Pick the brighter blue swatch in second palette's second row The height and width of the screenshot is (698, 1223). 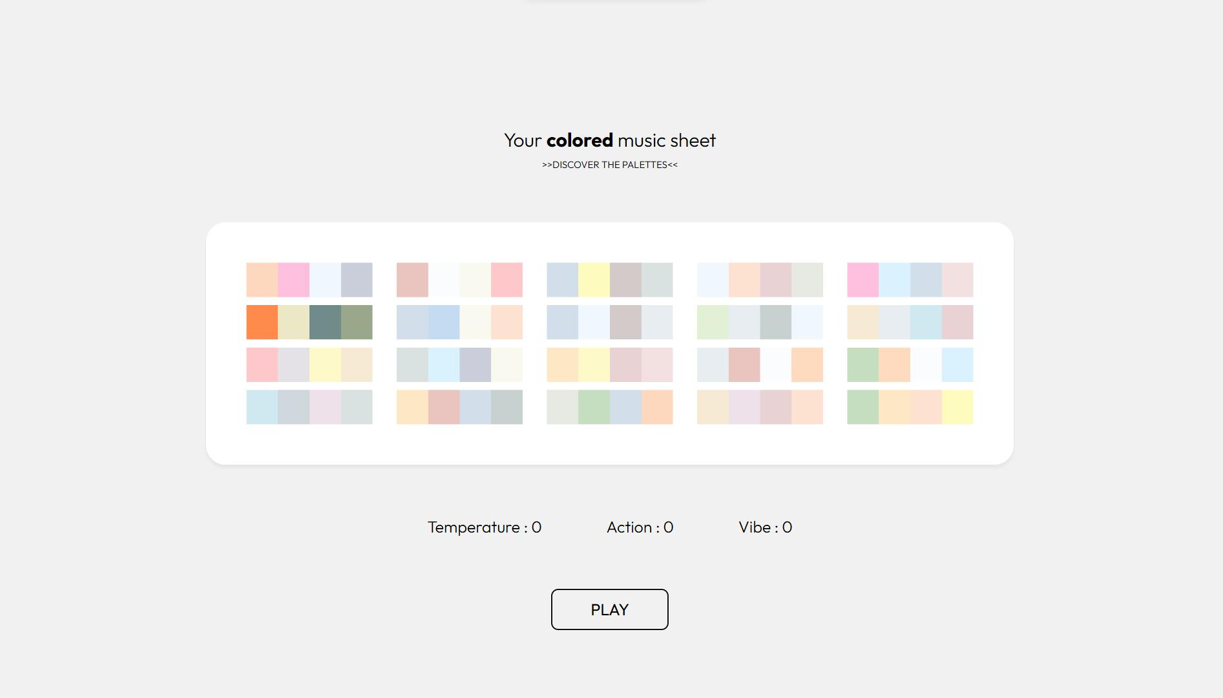click(444, 322)
